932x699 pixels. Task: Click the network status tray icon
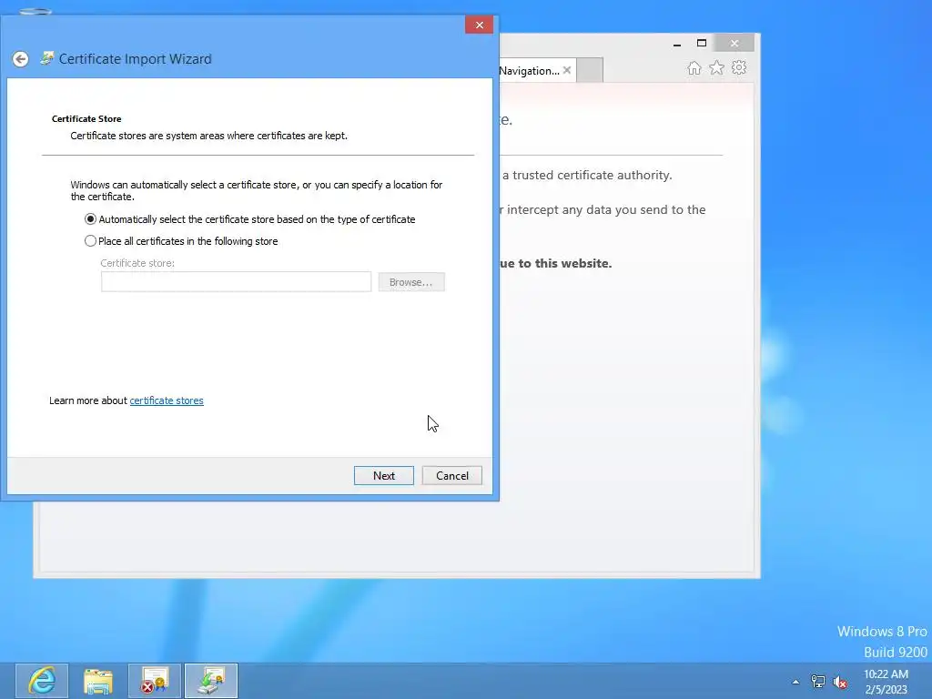(x=818, y=682)
